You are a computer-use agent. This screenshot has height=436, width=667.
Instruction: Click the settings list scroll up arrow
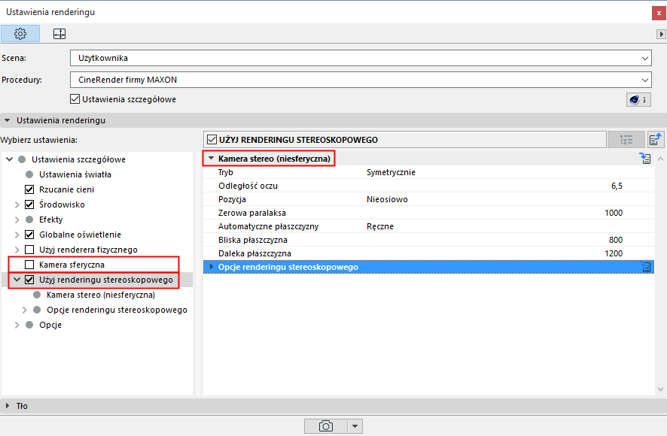point(660,159)
